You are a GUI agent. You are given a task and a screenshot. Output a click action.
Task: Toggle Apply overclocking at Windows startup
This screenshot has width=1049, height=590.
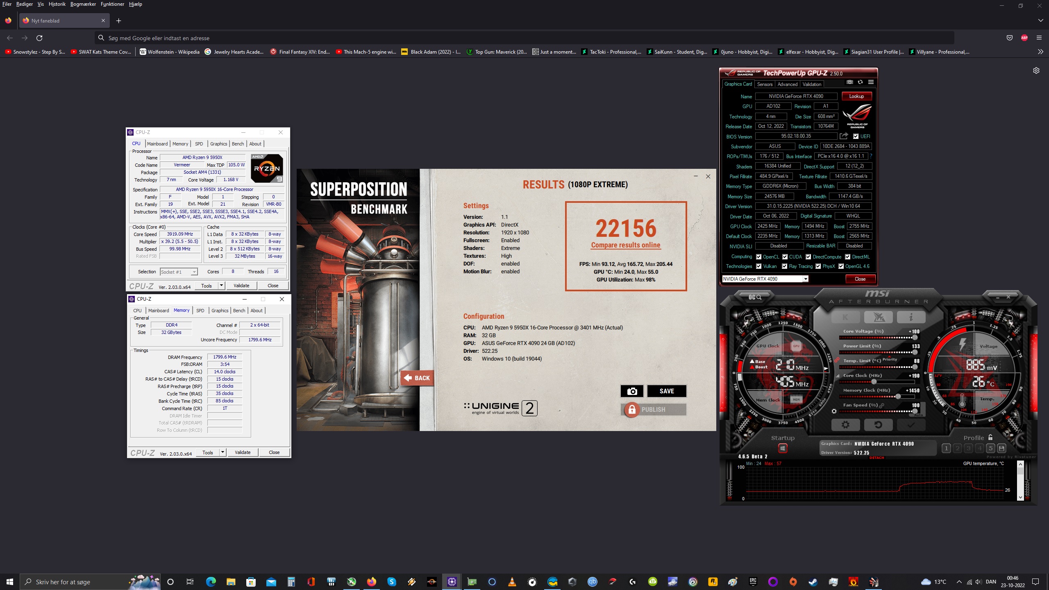click(x=783, y=448)
